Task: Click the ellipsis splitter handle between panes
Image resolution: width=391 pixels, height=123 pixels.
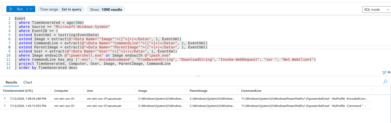Action: coord(198,76)
